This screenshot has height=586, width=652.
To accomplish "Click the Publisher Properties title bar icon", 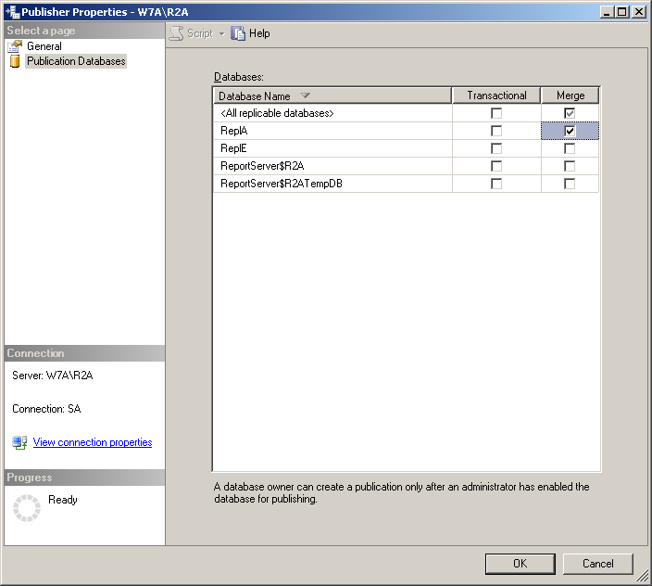I will pyautogui.click(x=12, y=12).
